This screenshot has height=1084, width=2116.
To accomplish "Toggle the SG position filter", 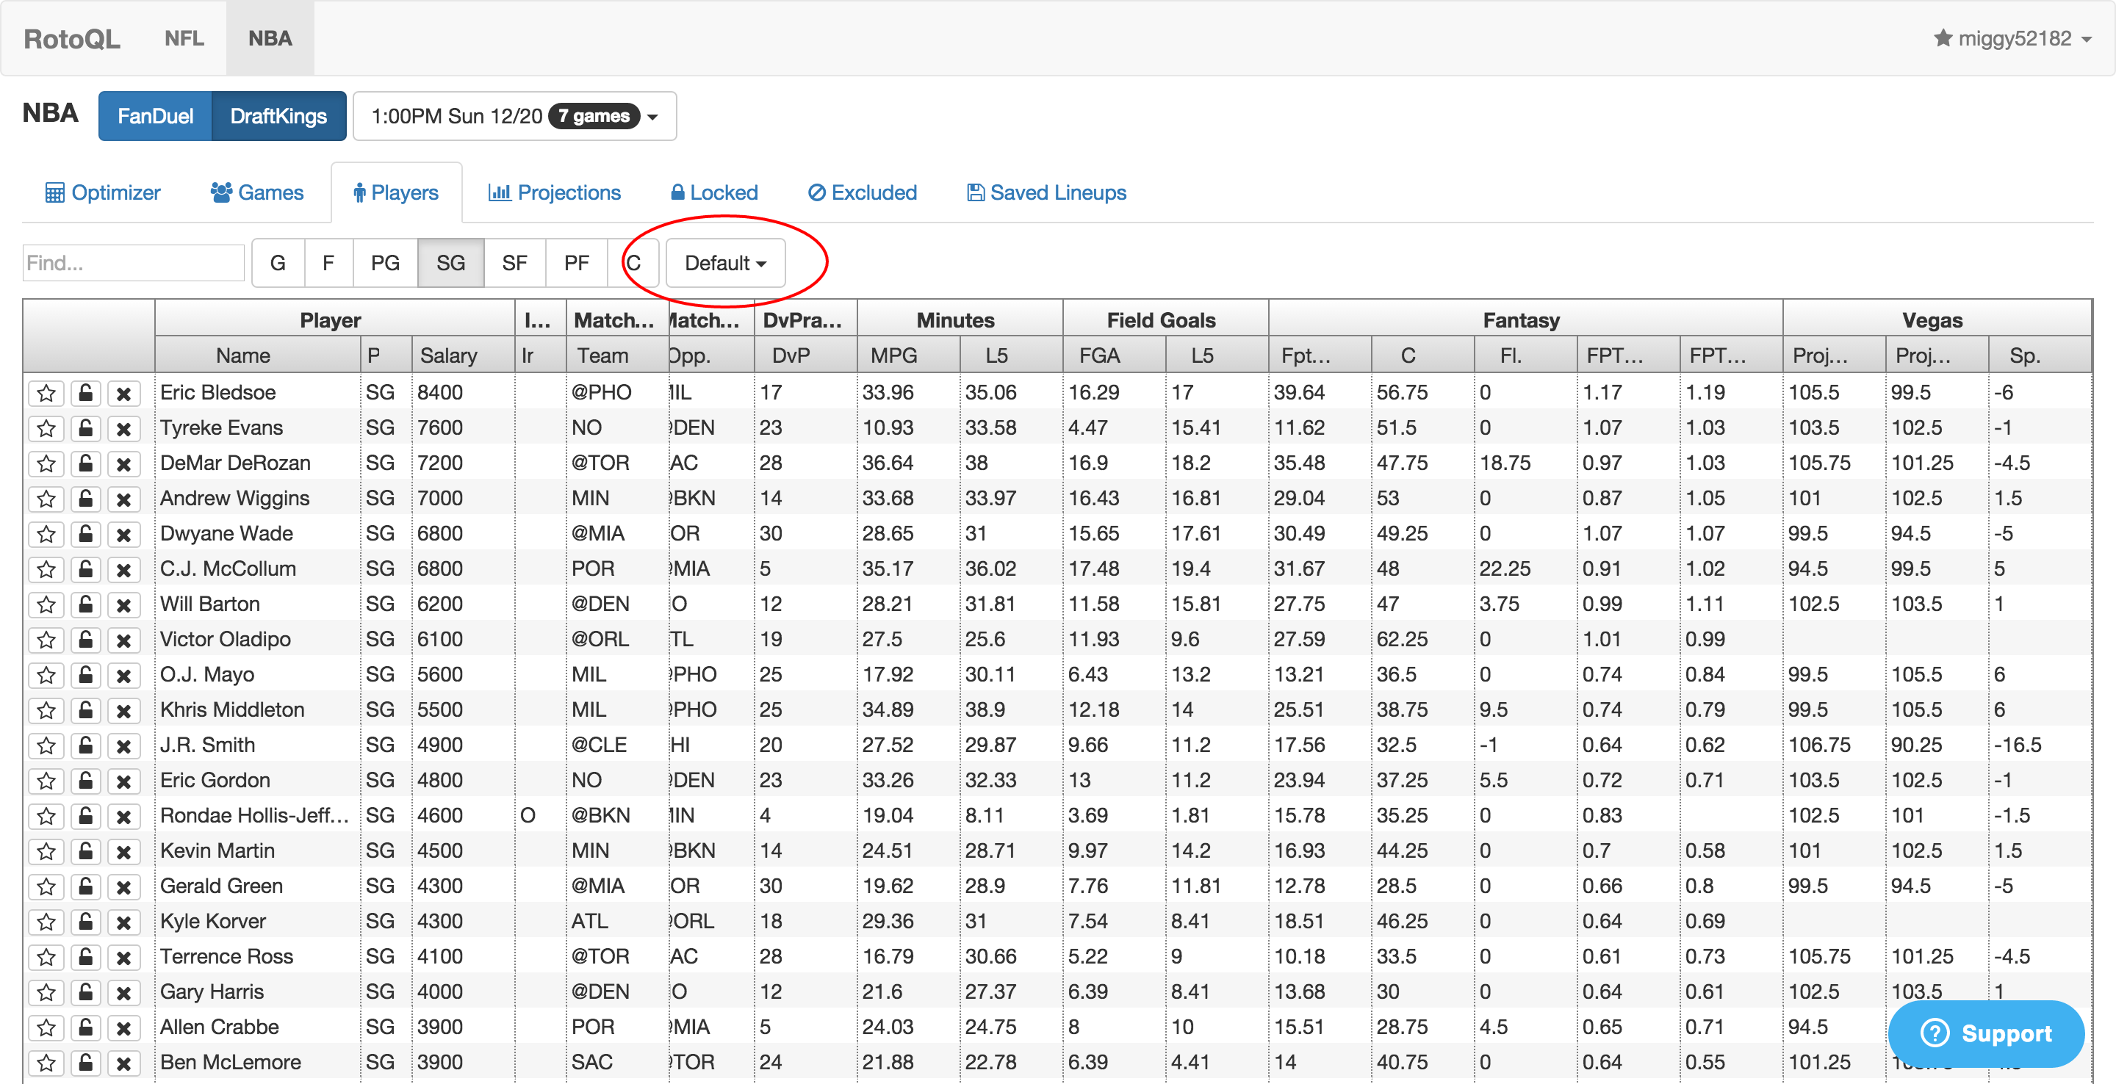I will tap(451, 263).
